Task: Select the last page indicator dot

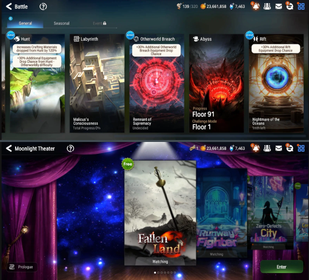Action: 175,273
